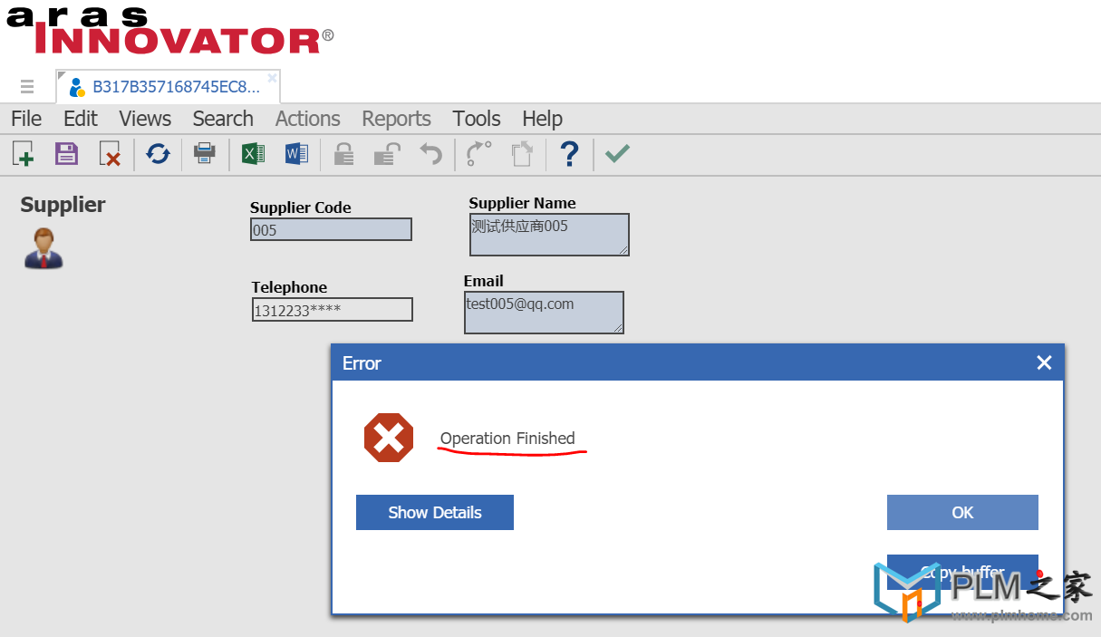Screen dimensions: 1101x637
Task: Open the hamburger navigation menu
Action: 27,87
